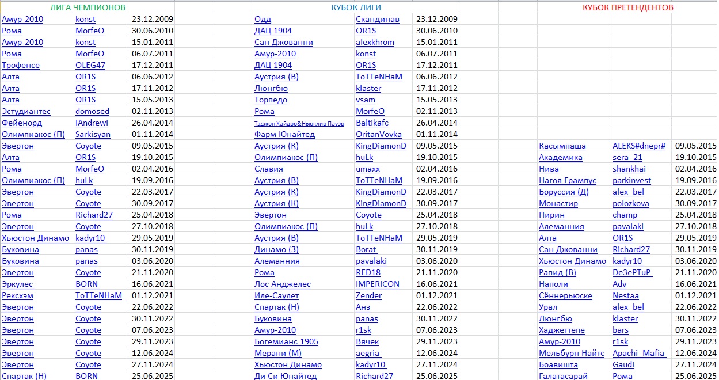Open the Урал team link

coord(548,307)
